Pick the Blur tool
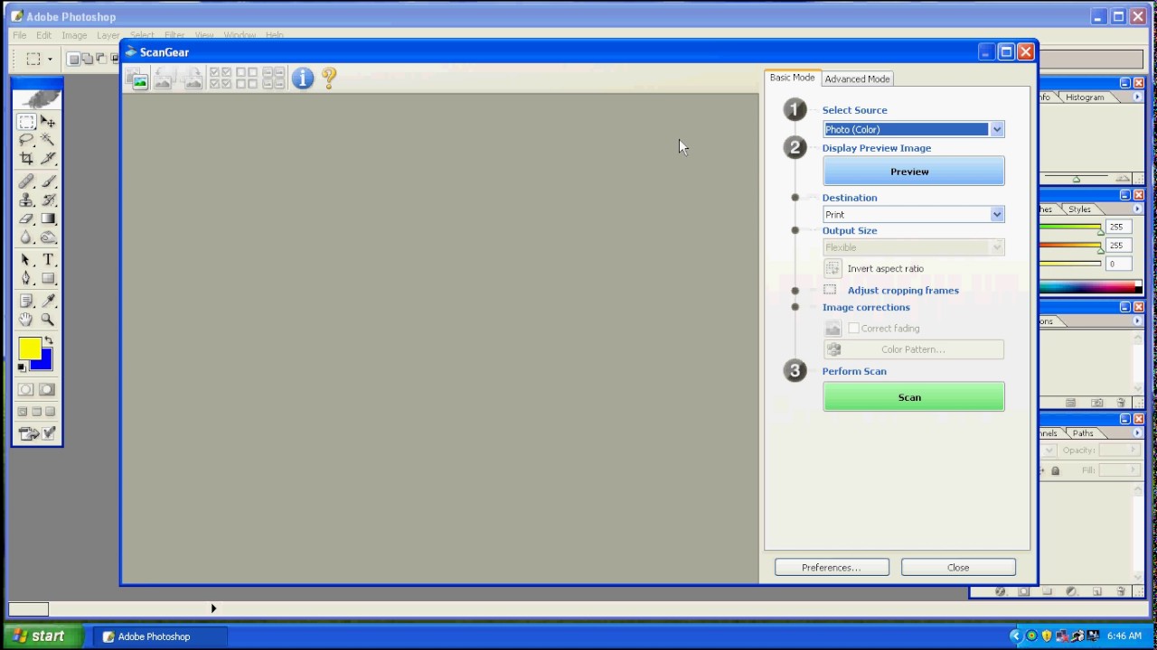 (26, 238)
